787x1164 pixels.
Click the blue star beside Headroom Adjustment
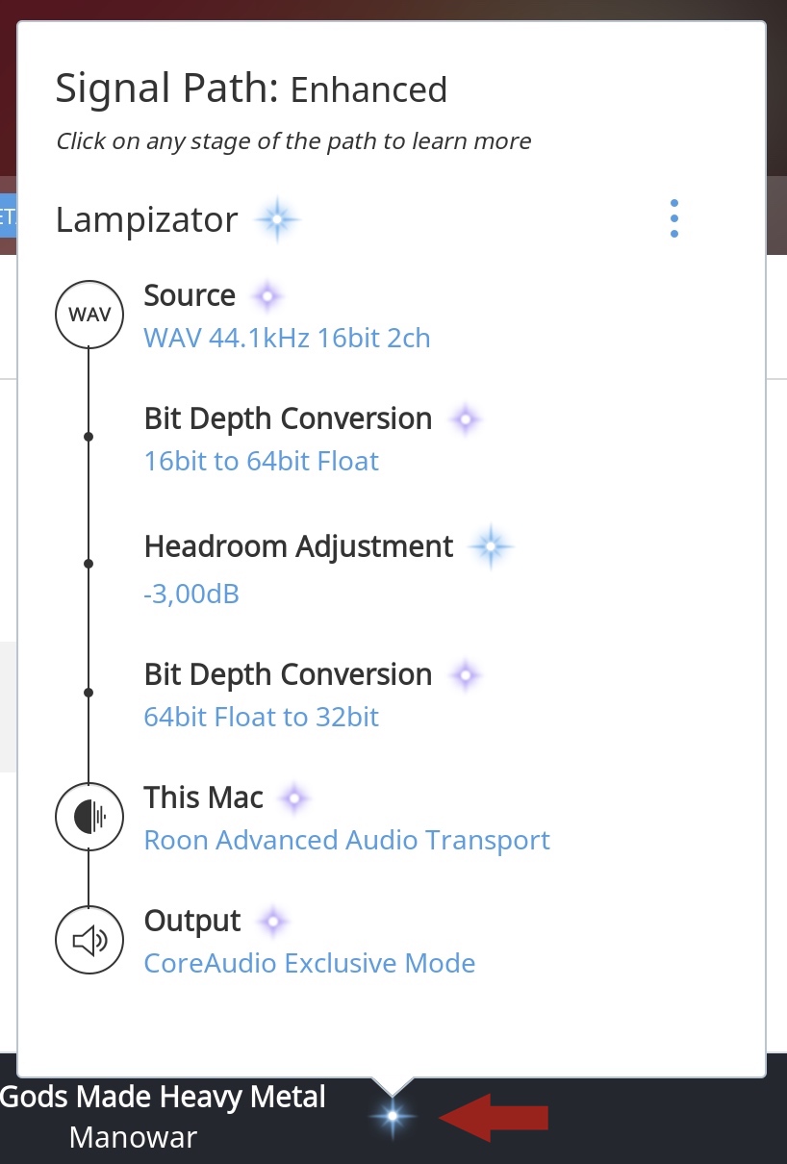coord(490,547)
